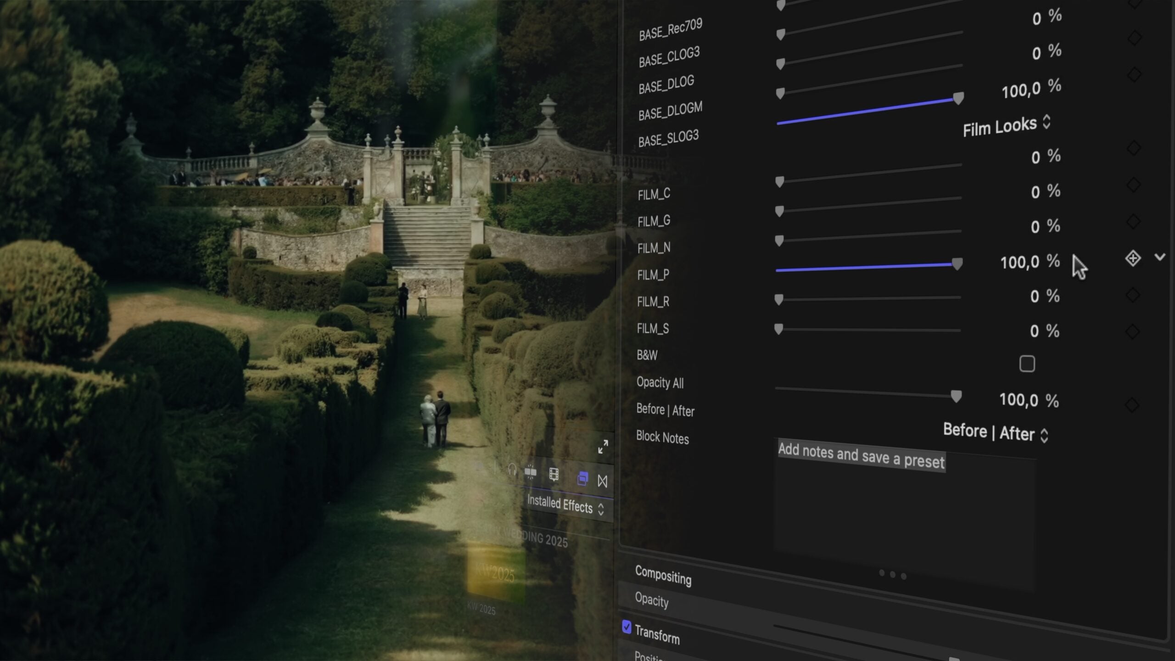1175x661 pixels.
Task: Open the blue Effects inspector icon
Action: tap(583, 478)
